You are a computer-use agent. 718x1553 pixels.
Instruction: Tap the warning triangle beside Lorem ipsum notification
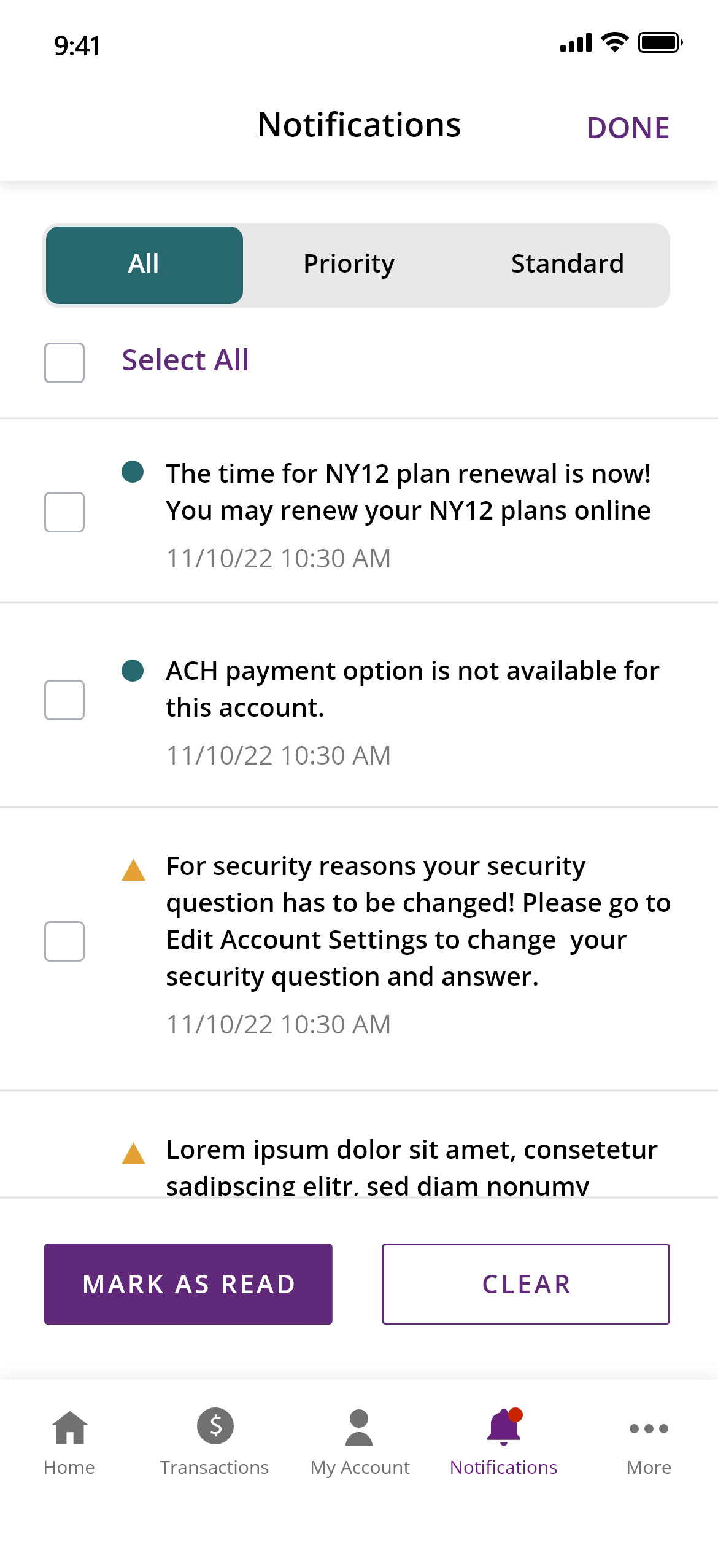(133, 1154)
